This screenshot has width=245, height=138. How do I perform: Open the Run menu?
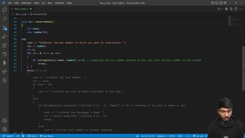[50, 3]
